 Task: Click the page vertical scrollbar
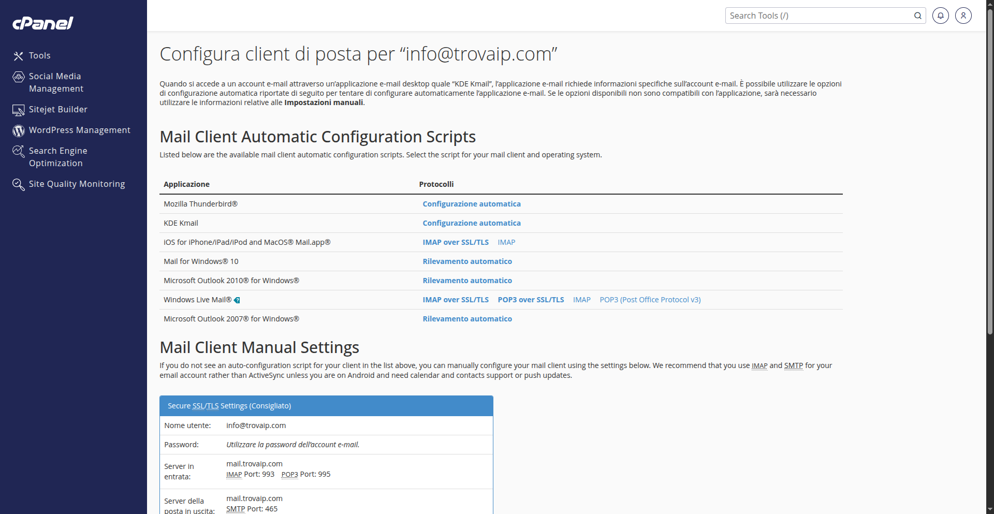[990, 171]
